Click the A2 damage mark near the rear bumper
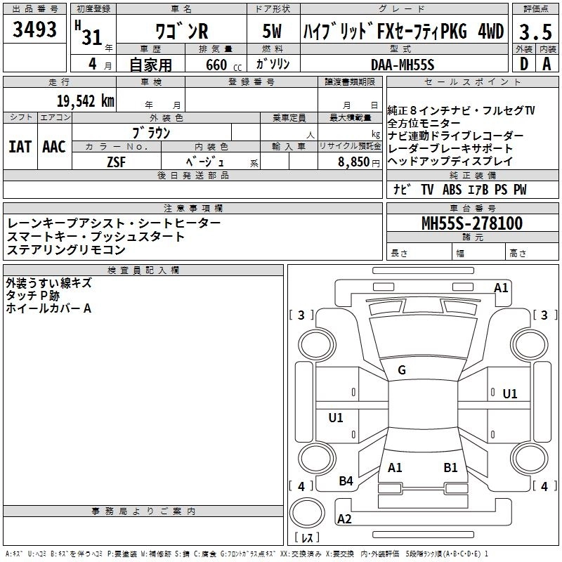562x562 pixels. pyautogui.click(x=344, y=520)
